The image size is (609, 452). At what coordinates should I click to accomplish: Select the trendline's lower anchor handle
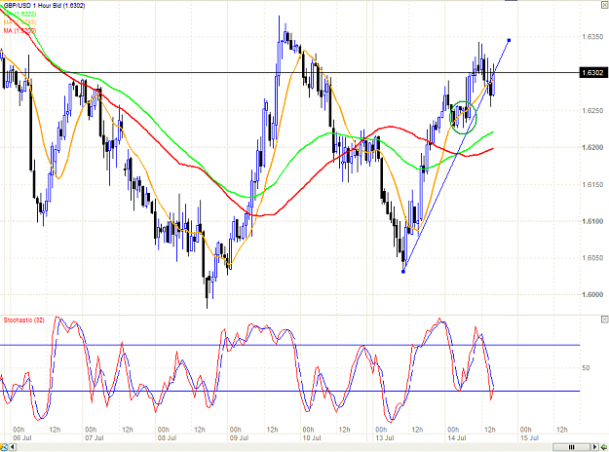(403, 272)
